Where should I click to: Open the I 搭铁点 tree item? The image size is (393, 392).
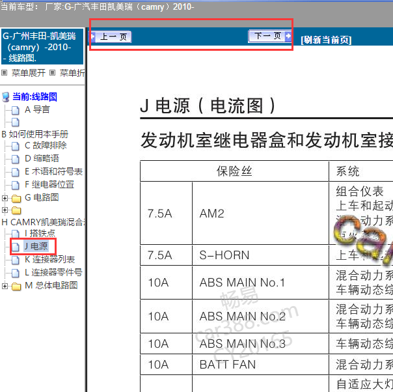click(40, 233)
